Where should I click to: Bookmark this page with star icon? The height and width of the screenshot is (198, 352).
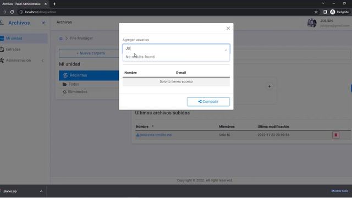(x=316, y=12)
